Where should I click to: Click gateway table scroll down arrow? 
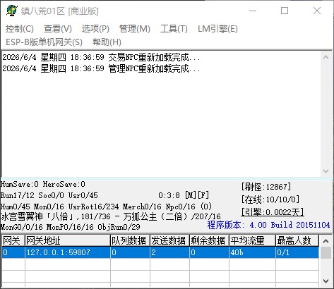326,281
